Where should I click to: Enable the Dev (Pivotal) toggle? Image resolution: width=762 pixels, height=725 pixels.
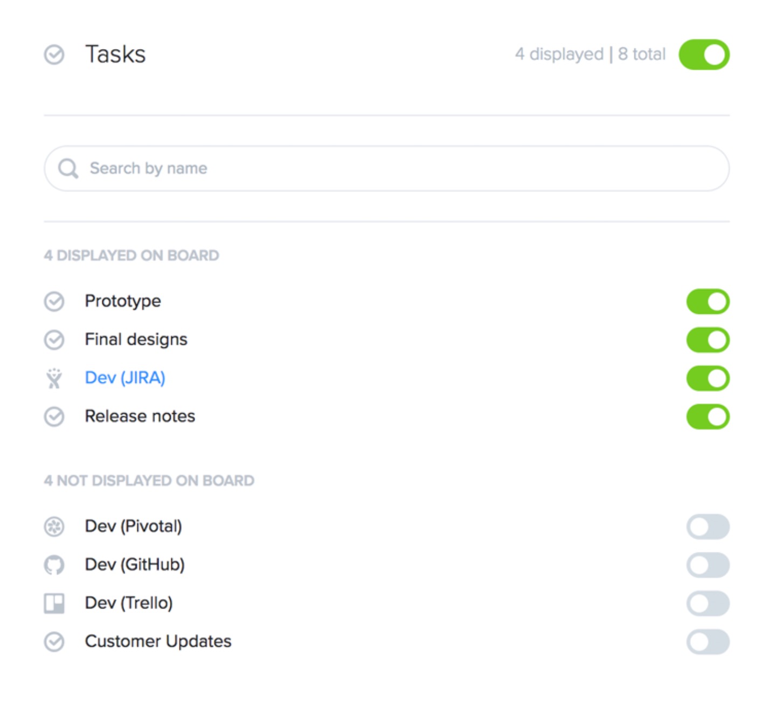708,526
